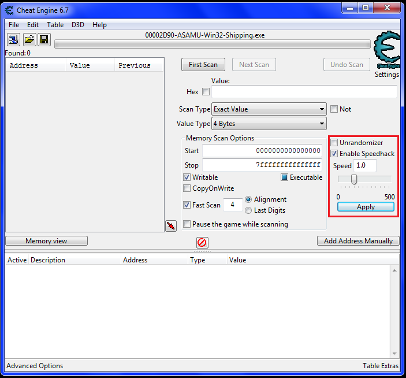The width and height of the screenshot is (406, 378).
Task: Click the Type column header in table
Action: coord(208,260)
